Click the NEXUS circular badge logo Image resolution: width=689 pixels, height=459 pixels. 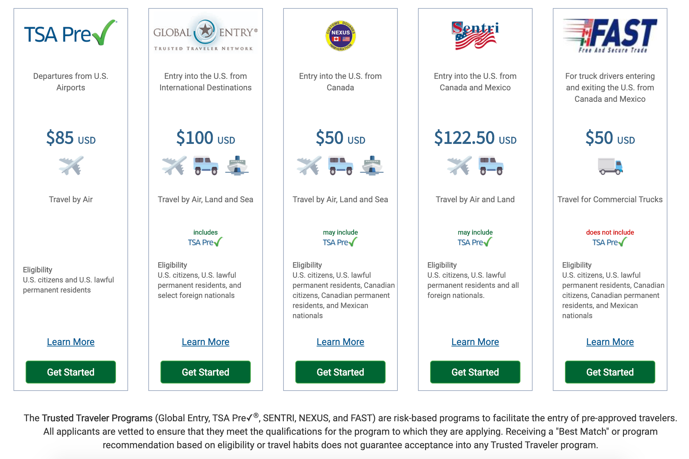click(x=340, y=35)
